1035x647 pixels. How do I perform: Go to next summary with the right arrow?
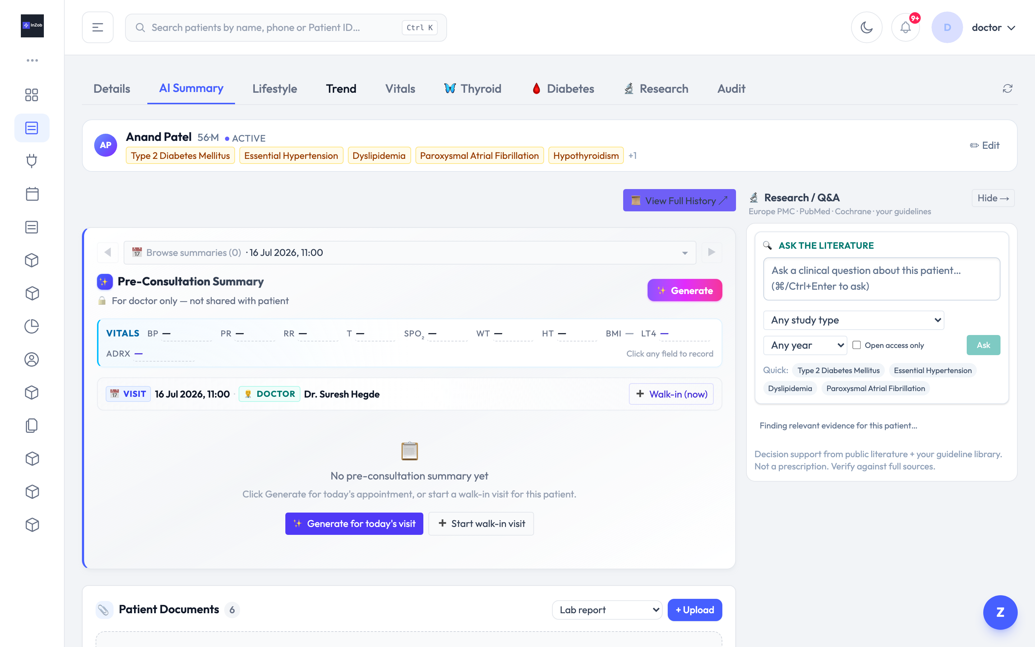pyautogui.click(x=712, y=252)
